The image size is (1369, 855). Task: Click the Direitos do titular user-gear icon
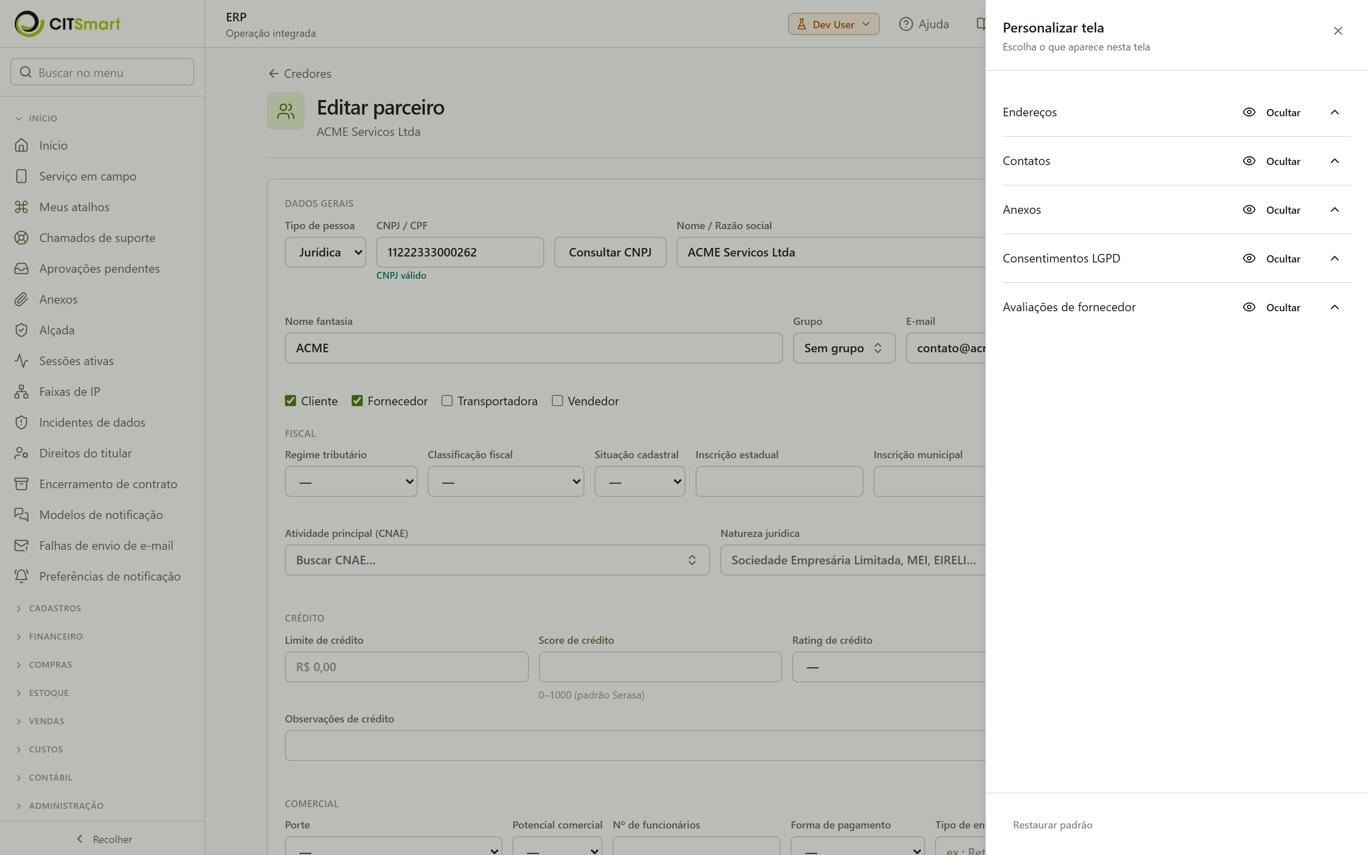click(21, 454)
